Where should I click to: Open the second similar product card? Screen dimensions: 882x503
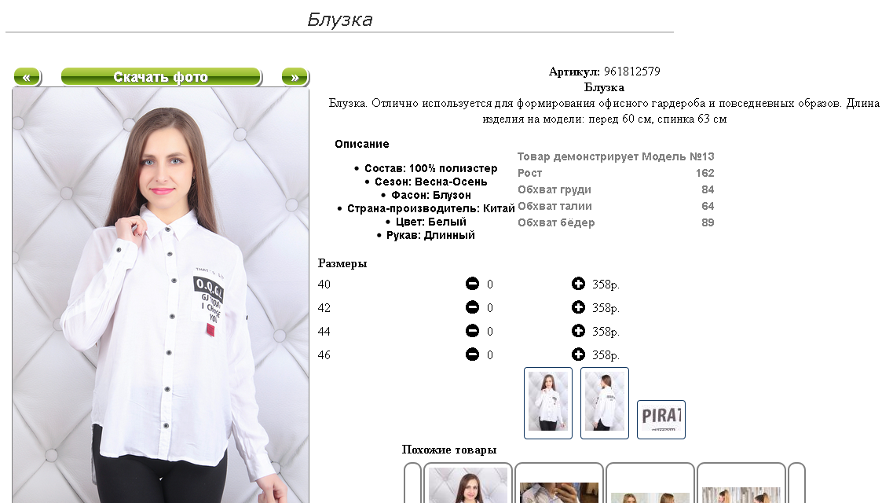pyautogui.click(x=559, y=483)
